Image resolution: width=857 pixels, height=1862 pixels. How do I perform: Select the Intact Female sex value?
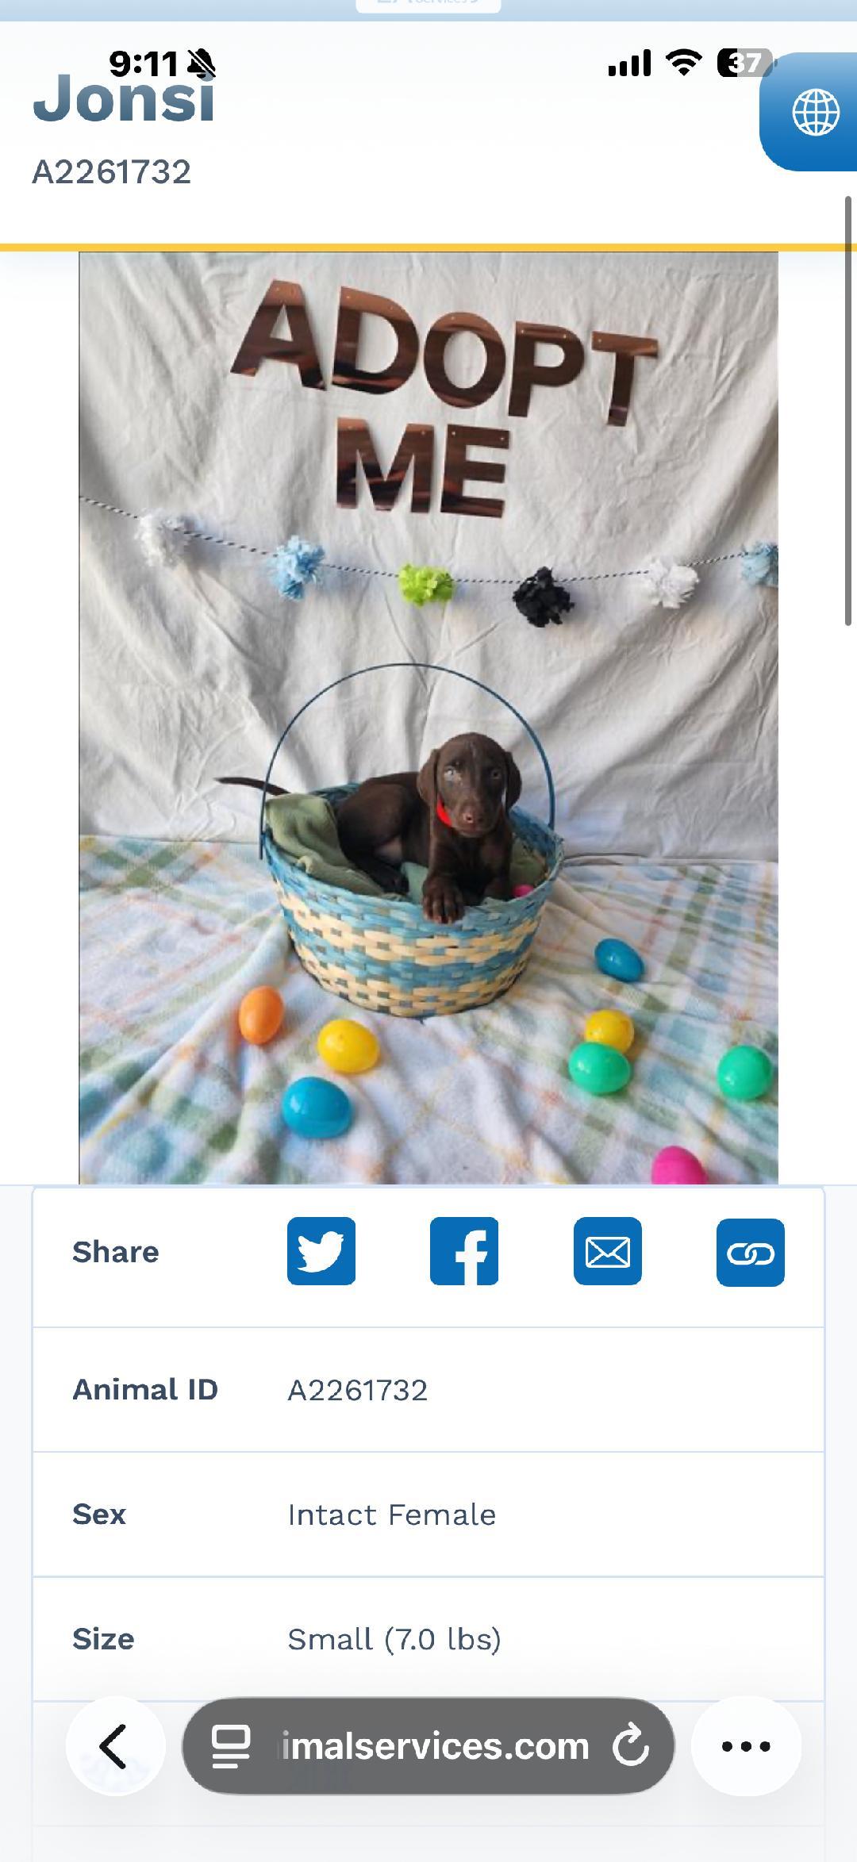391,1515
